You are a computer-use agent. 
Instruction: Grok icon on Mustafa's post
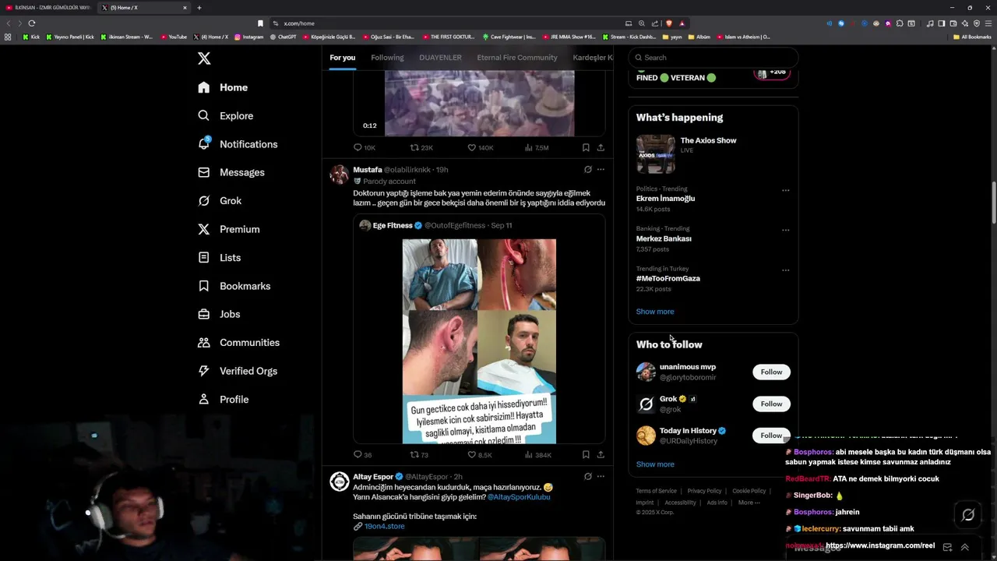(x=587, y=169)
